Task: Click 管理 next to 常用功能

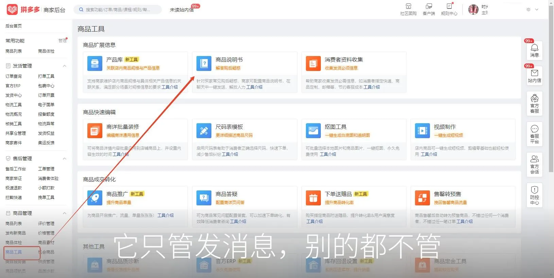Action: pos(63,41)
